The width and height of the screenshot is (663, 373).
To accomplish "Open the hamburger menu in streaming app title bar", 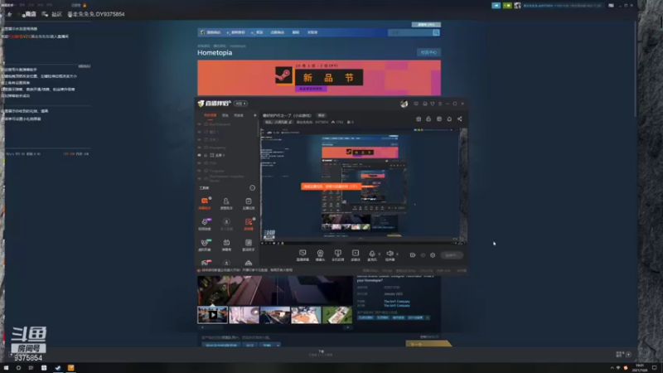I will click(440, 104).
